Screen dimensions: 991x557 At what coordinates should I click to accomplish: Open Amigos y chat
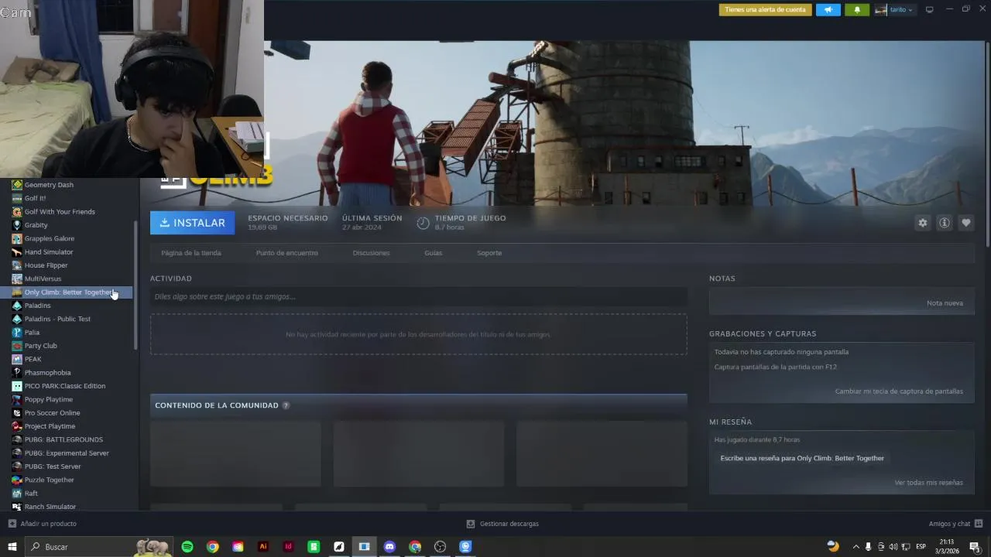click(955, 524)
